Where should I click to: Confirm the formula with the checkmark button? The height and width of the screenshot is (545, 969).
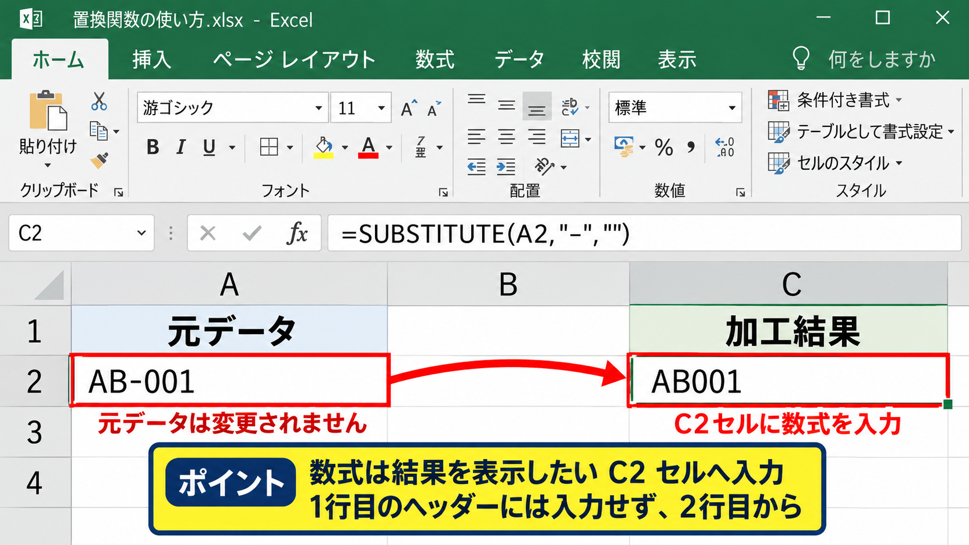[x=252, y=233]
